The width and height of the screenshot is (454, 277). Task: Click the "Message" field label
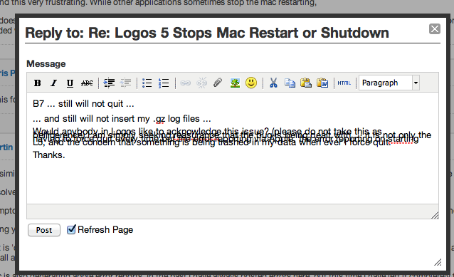(46, 64)
